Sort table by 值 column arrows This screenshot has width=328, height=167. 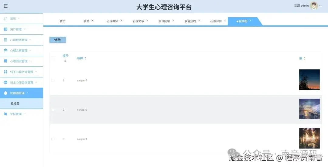[x=305, y=58]
